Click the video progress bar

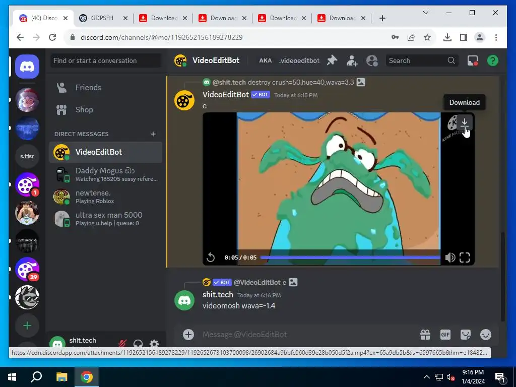(x=351, y=257)
